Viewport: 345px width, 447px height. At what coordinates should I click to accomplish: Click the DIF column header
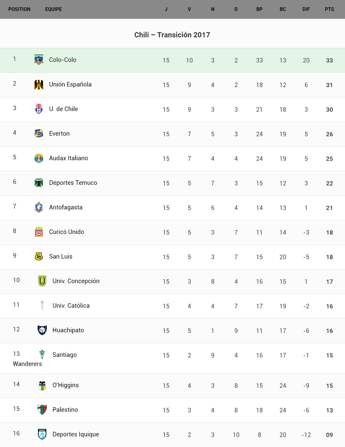click(306, 9)
